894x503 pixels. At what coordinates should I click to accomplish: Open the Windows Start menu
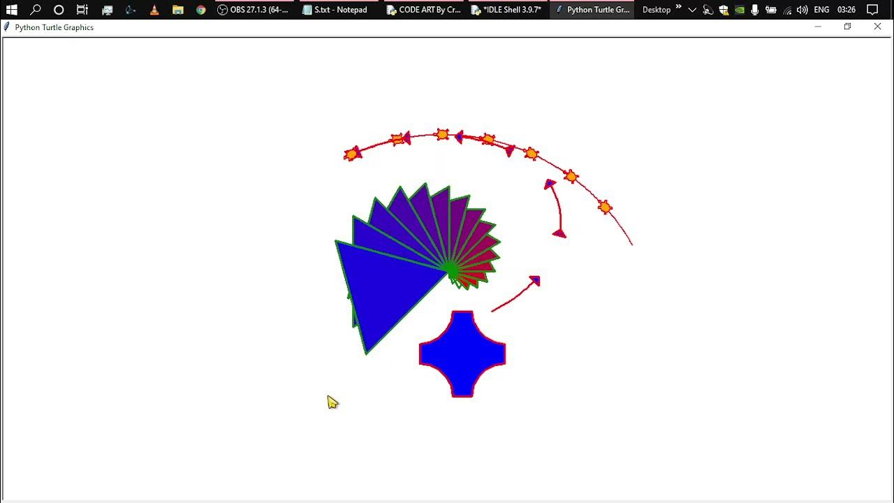[11, 10]
